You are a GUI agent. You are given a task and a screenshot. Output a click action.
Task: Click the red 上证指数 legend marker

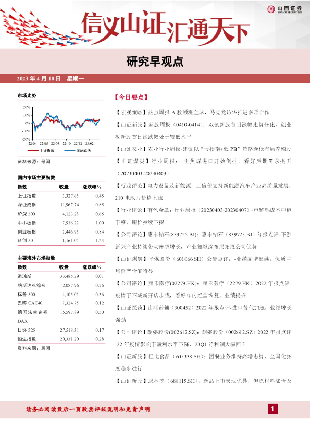(x=33, y=151)
